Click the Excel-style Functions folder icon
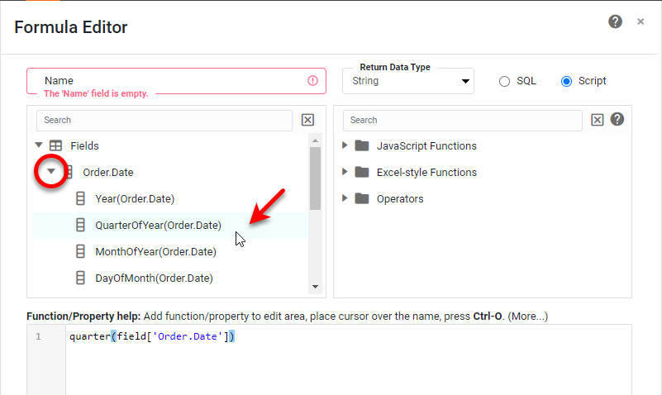The width and height of the screenshot is (662, 395). [x=361, y=173]
